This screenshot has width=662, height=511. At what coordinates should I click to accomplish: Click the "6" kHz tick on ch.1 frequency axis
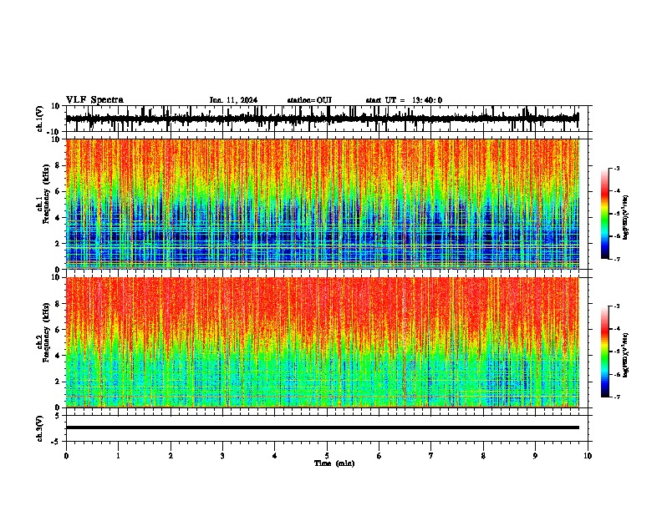click(59, 191)
